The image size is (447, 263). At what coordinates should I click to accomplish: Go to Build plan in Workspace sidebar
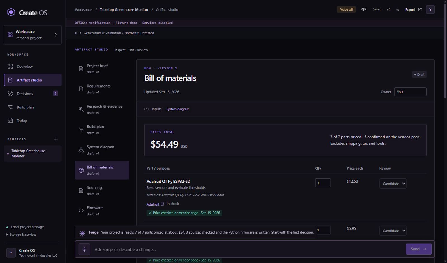pyautogui.click(x=33, y=107)
